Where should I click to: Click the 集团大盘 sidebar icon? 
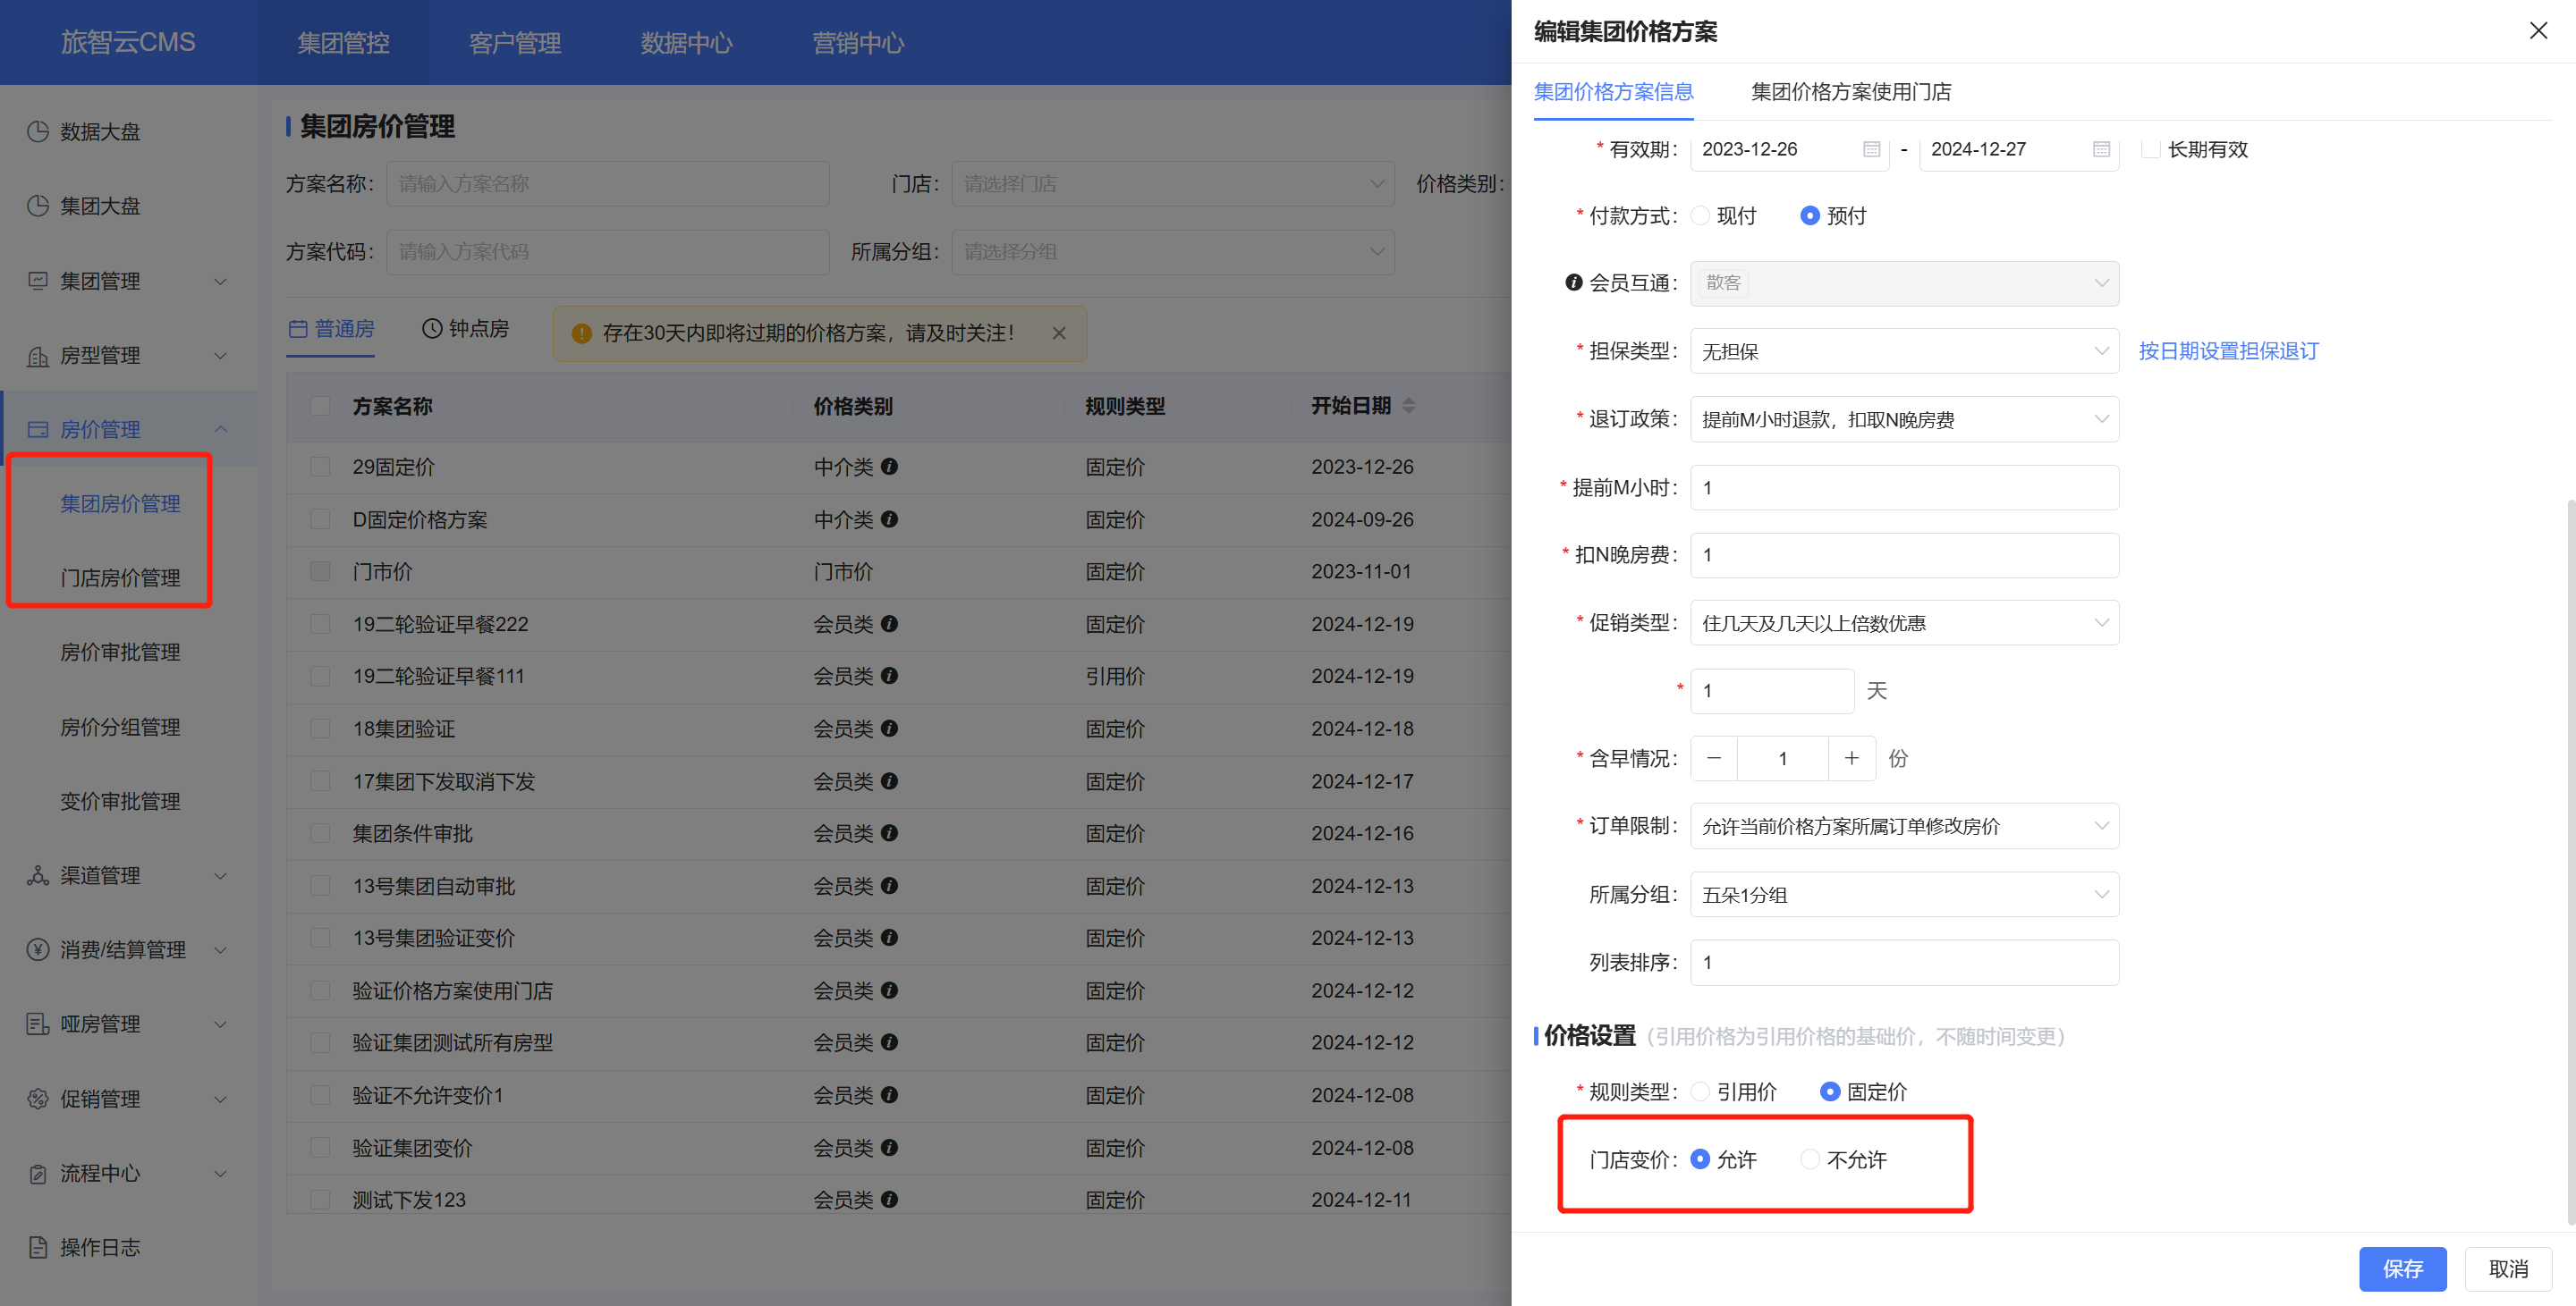pyautogui.click(x=38, y=206)
